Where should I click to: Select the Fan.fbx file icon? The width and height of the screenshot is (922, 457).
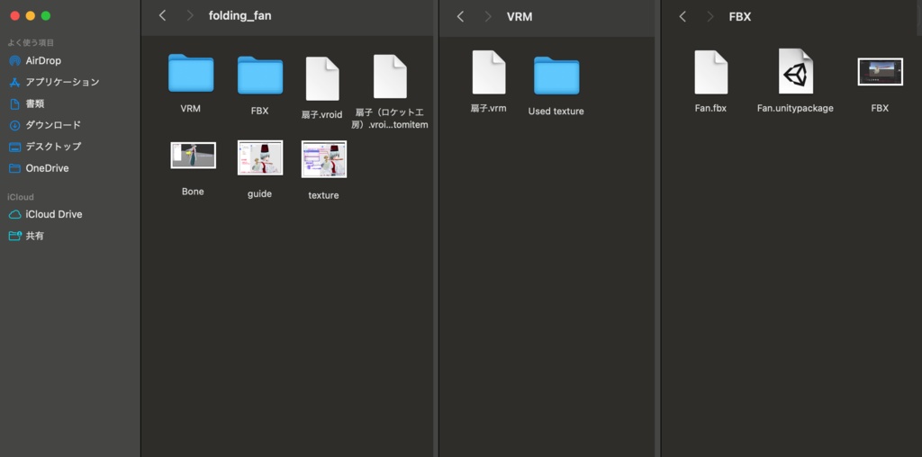(x=711, y=72)
